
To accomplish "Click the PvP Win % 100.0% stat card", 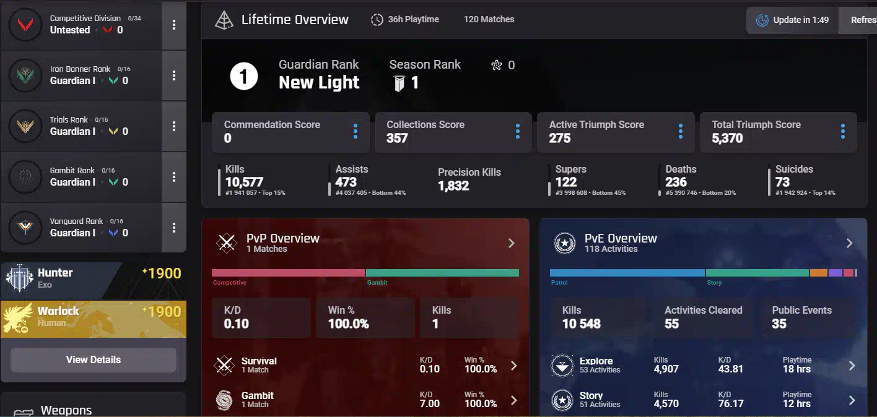I will click(x=365, y=317).
